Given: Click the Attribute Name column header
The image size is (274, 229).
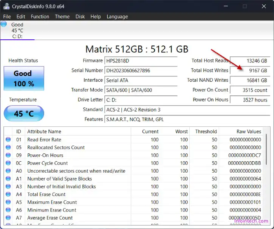Looking at the screenshot, I should pos(78,131).
